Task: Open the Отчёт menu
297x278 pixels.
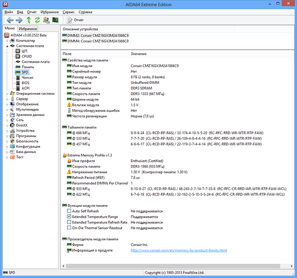Action: (x=32, y=12)
